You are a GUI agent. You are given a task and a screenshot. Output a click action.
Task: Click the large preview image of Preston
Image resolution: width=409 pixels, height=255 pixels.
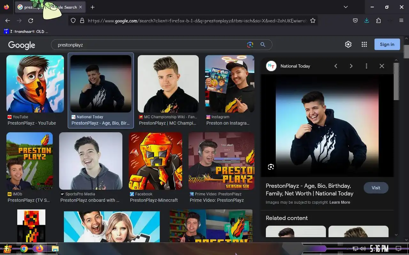pos(327,126)
